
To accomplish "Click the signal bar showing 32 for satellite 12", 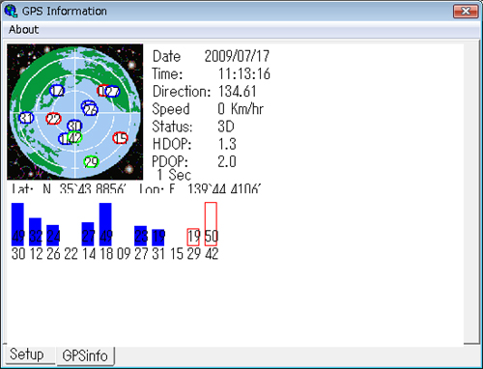I will (x=35, y=232).
